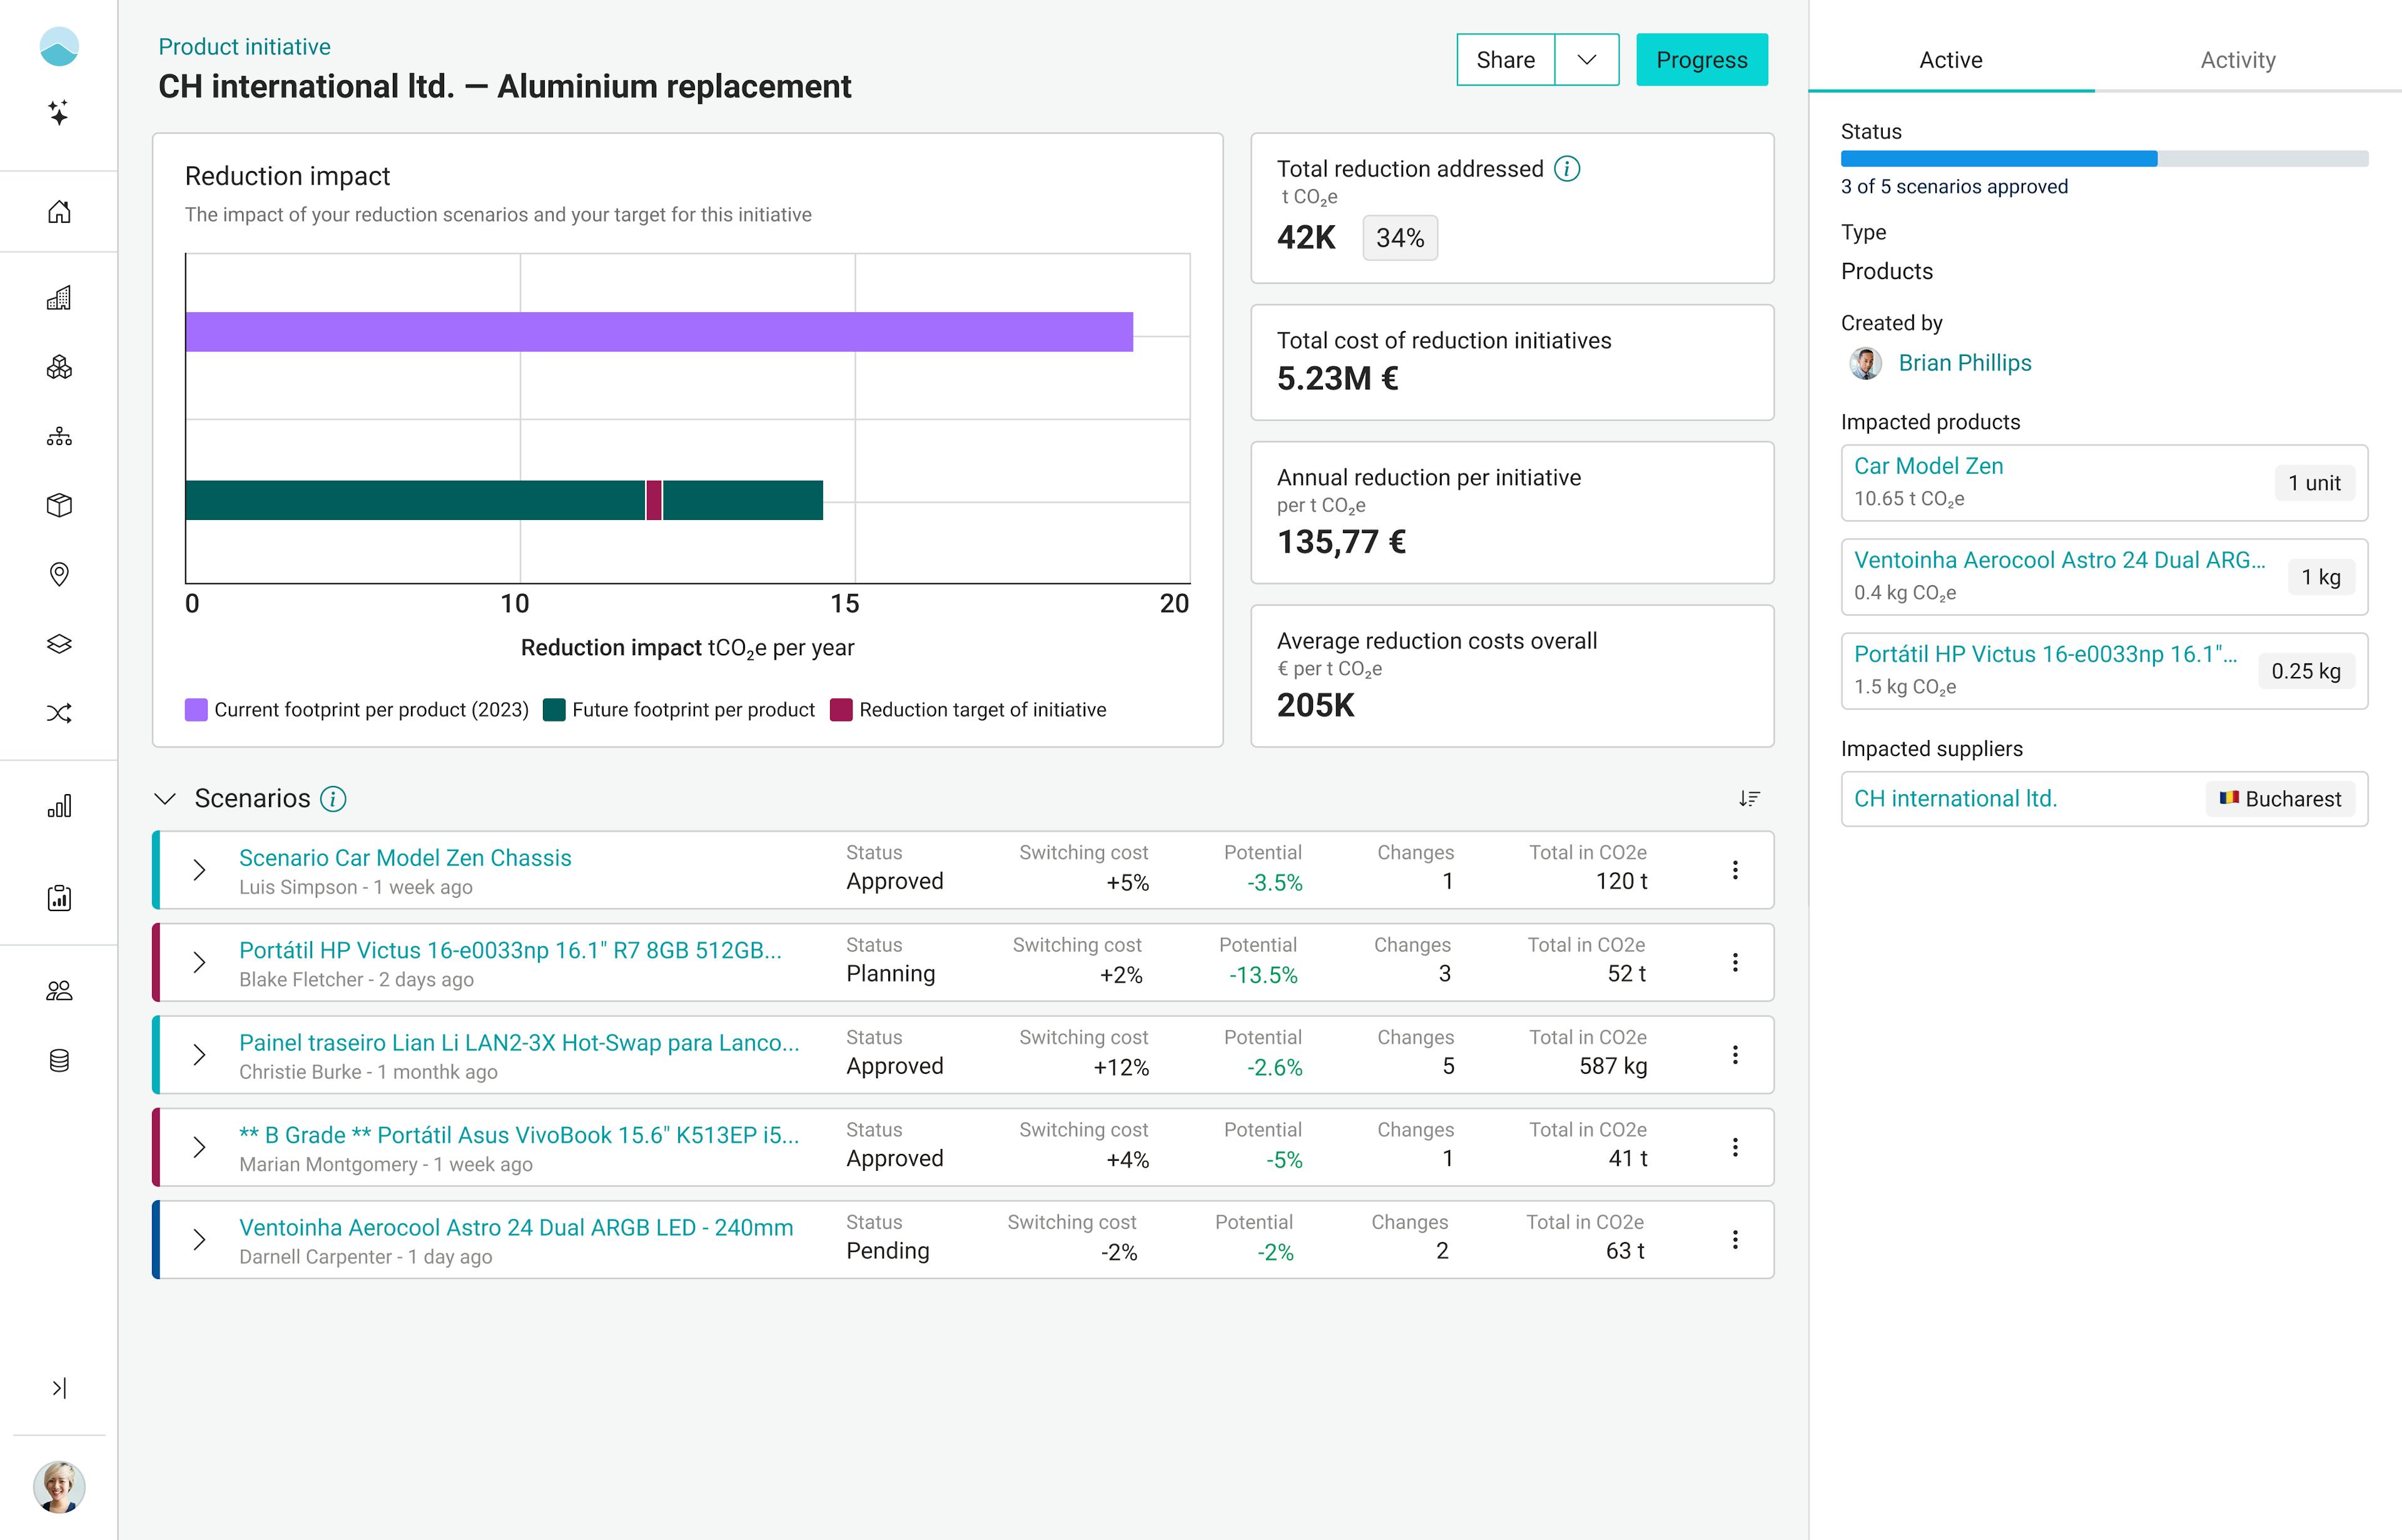Switch to the Activity tab
The width and height of the screenshot is (2402, 1540).
click(2237, 60)
